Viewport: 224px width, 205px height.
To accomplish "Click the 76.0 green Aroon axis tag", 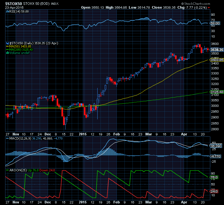I will click(x=214, y=177).
